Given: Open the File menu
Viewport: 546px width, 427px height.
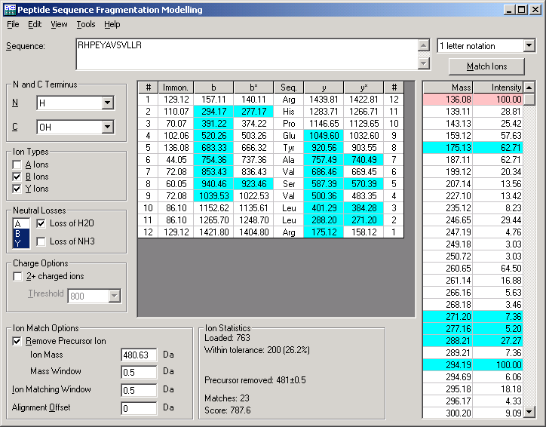Looking at the screenshot, I should [13, 24].
